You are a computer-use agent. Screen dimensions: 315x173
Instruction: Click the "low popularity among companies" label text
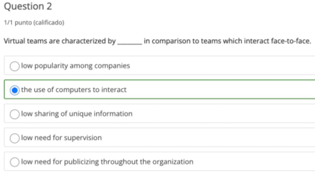75,66
